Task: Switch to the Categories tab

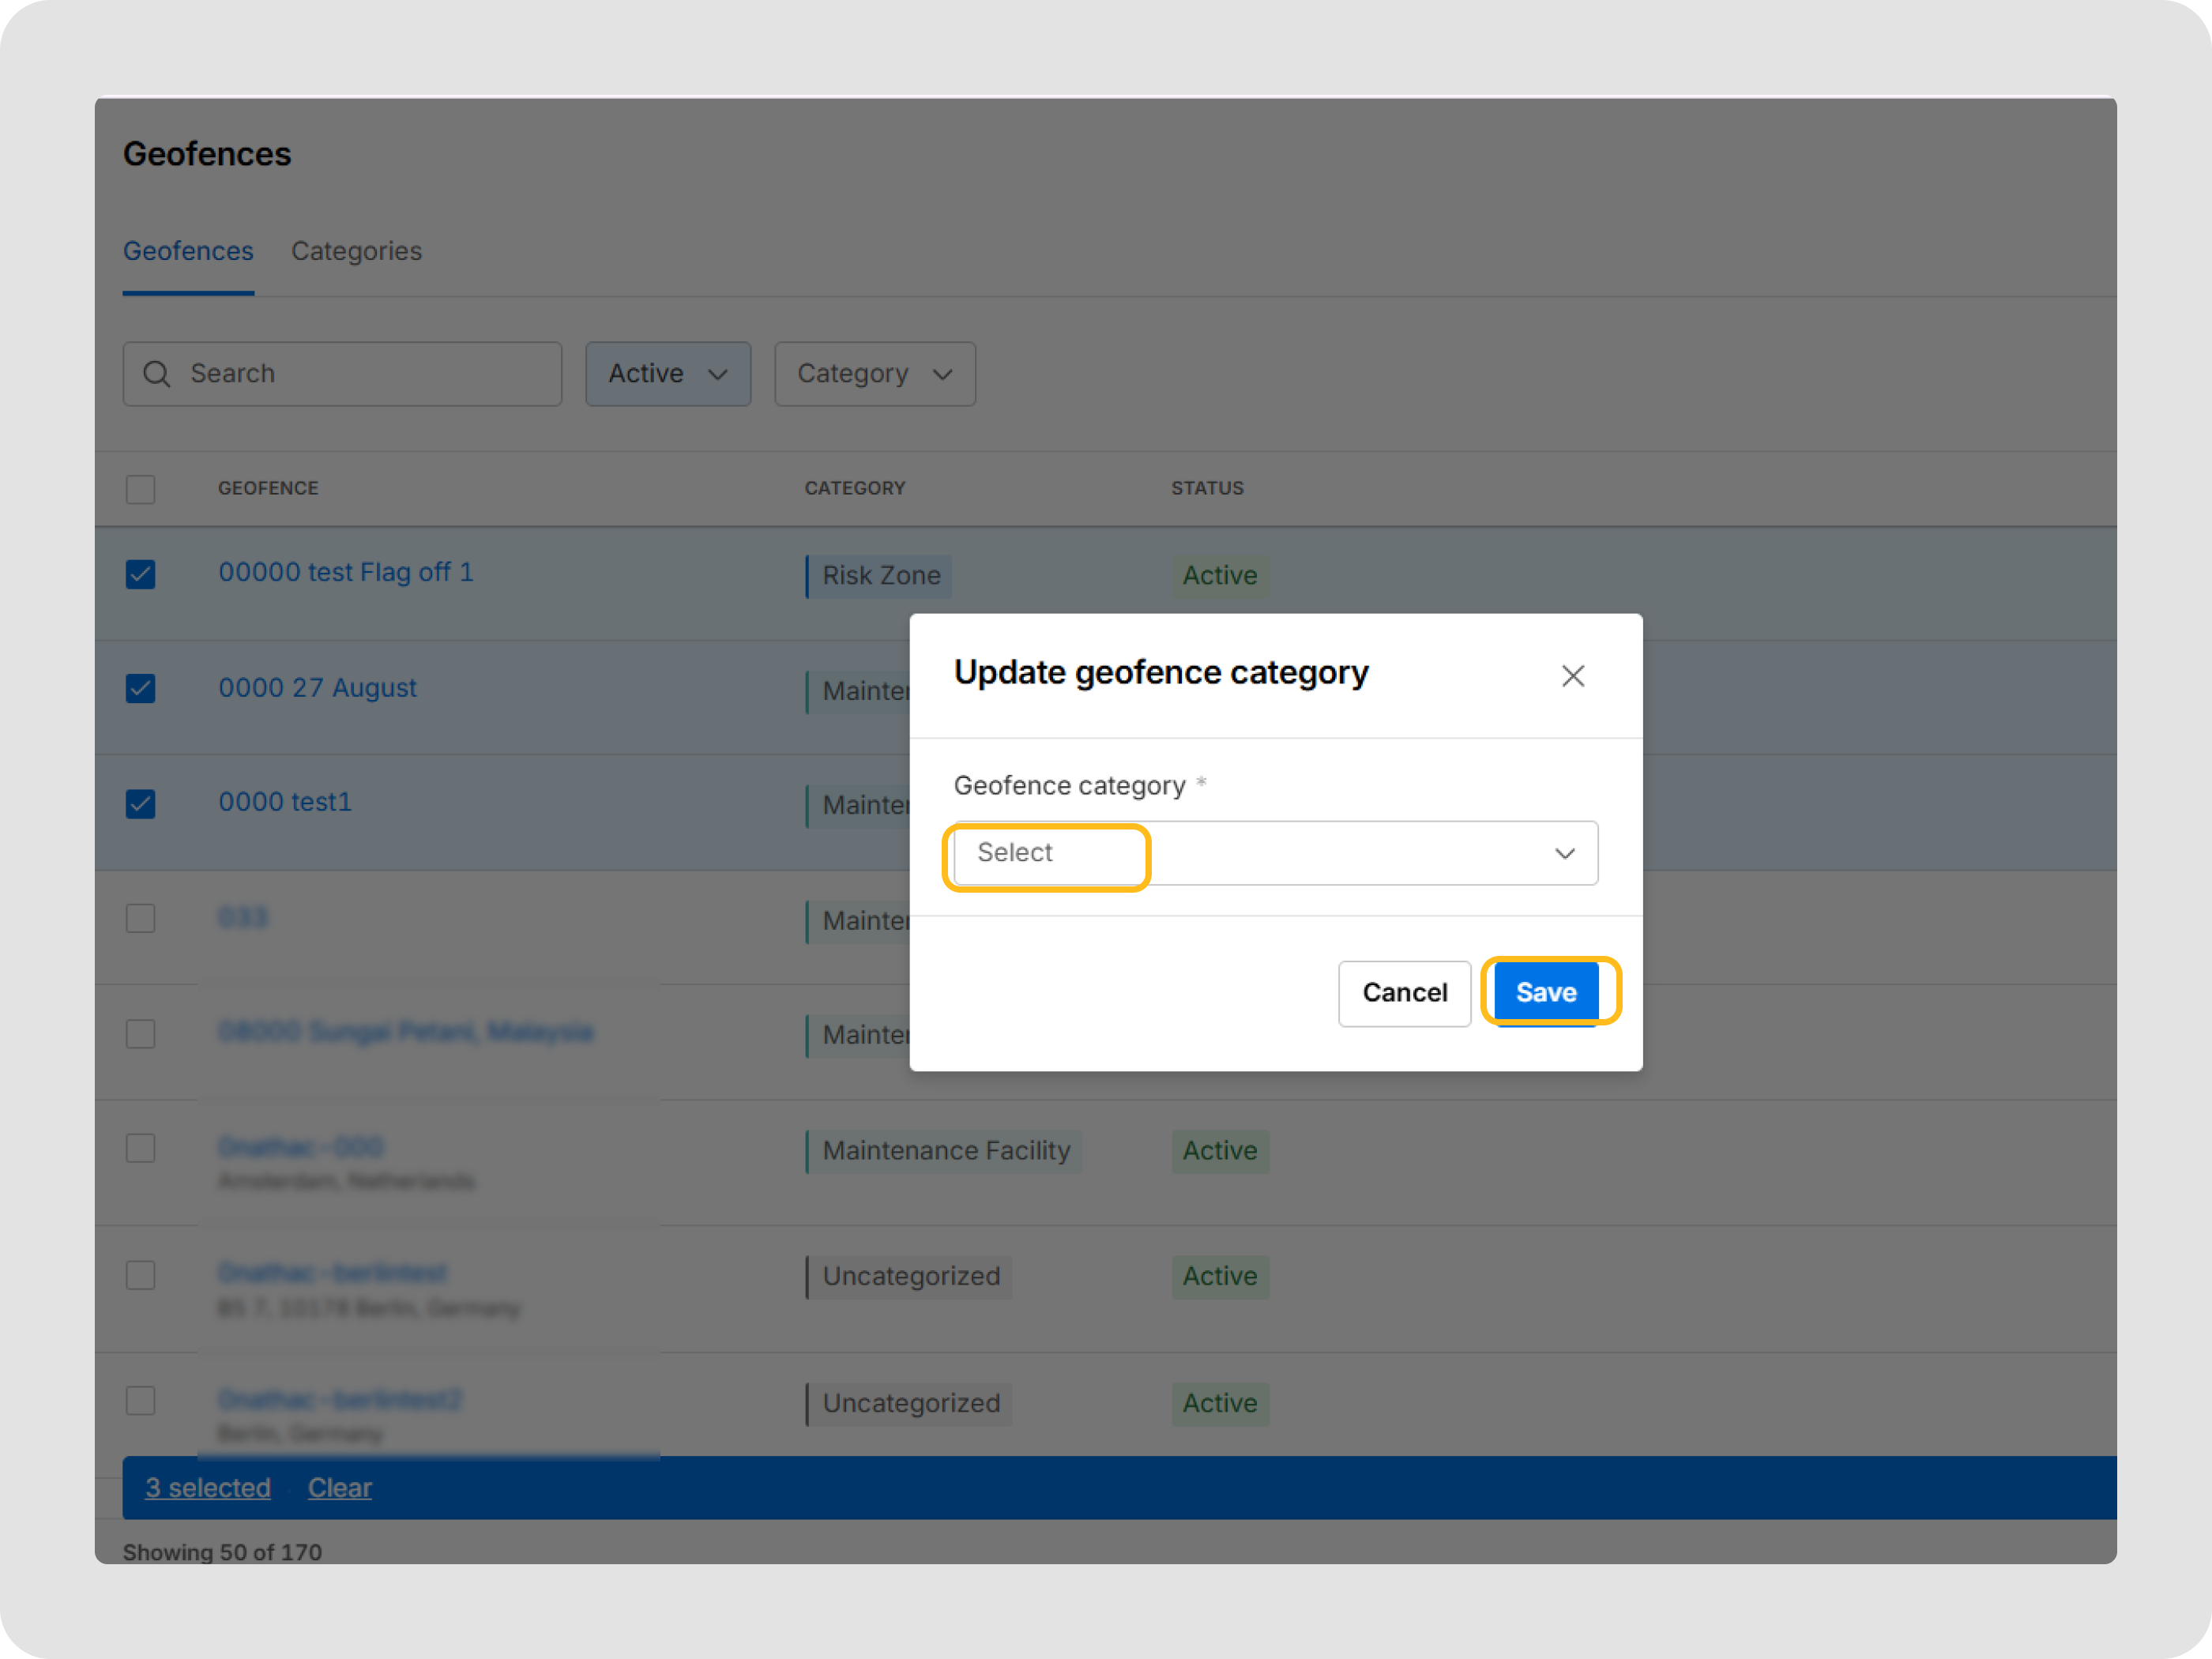Action: point(356,251)
